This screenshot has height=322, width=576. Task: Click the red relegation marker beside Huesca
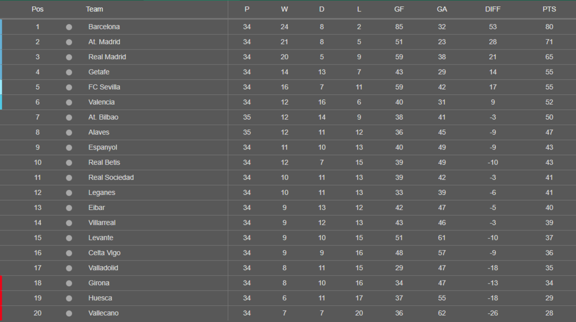click(1, 298)
